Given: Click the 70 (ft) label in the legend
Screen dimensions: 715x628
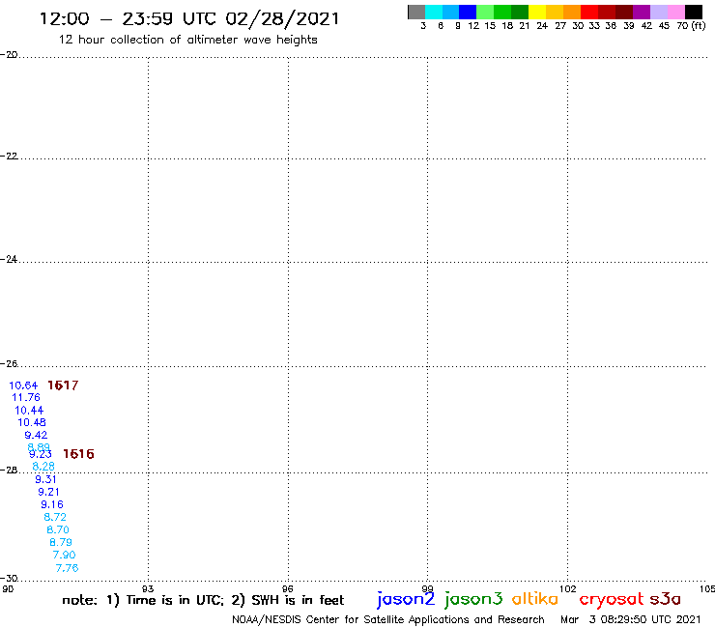Looking at the screenshot, I should [x=691, y=26].
